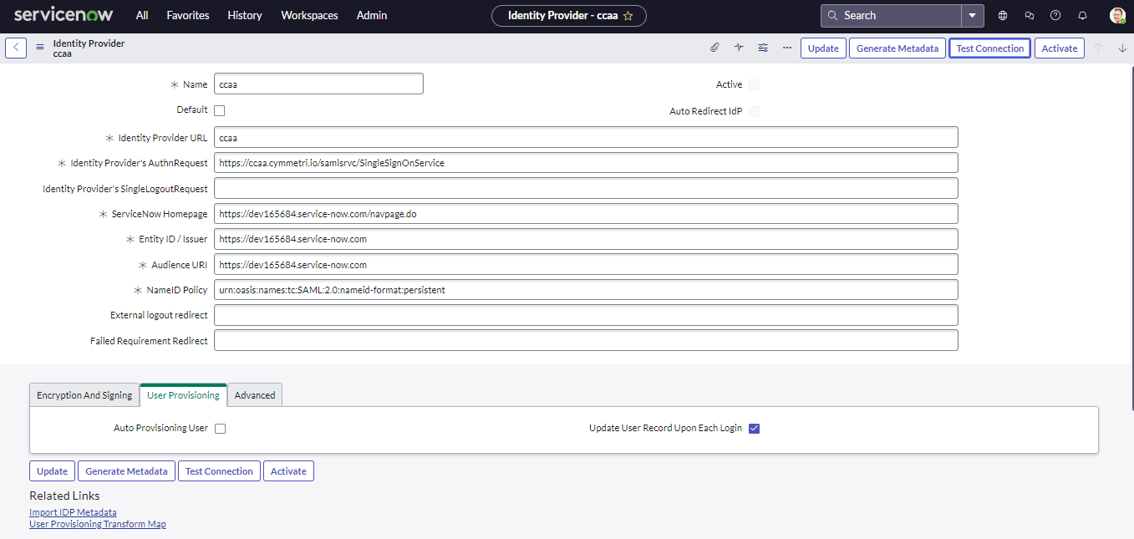
Task: Open the notifications bell icon
Action: pos(1082,15)
